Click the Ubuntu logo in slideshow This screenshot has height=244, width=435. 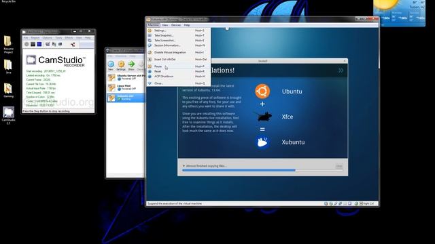(x=262, y=91)
